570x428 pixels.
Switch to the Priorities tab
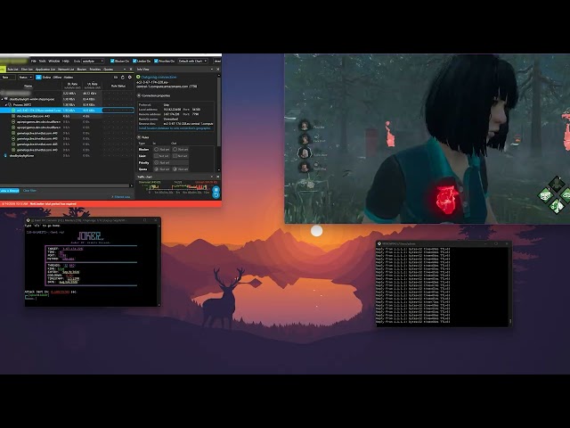(x=95, y=70)
